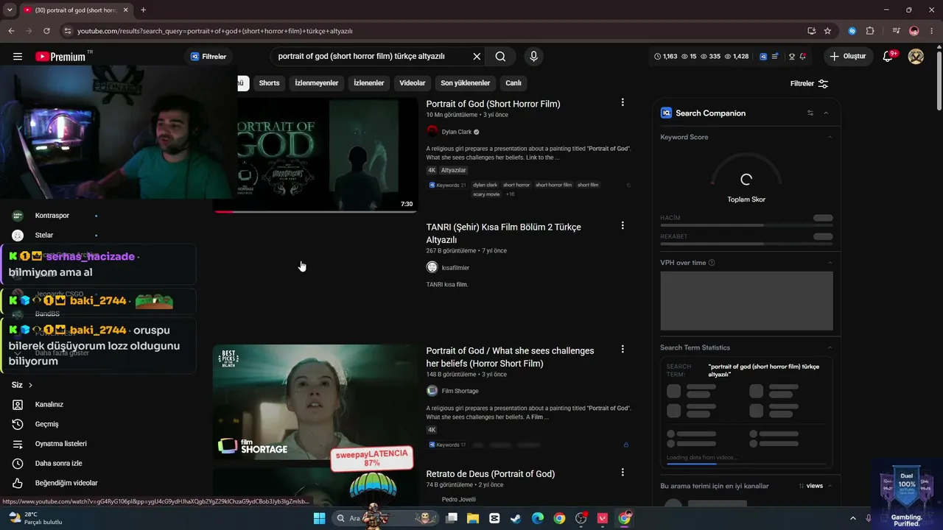
Task: Click the small alert bell in stats bar
Action: coord(802,57)
